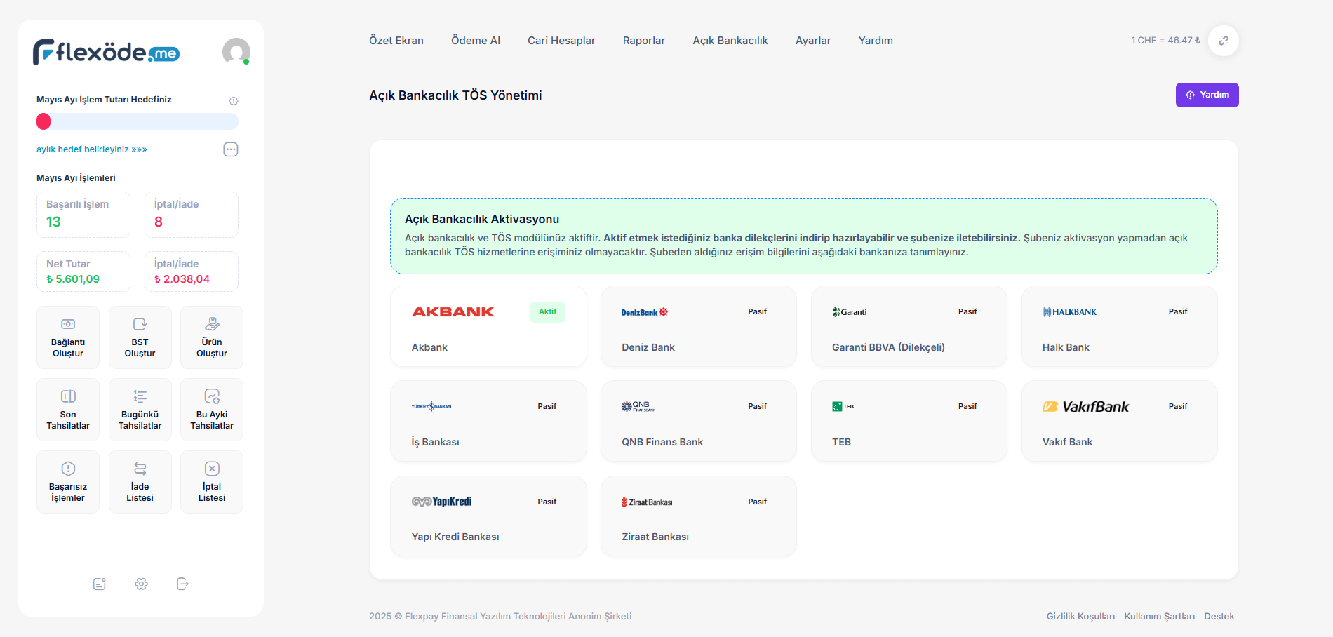Image resolution: width=1333 pixels, height=637 pixels.
Task: Click Pasif status on Garanti BBVA
Action: [x=968, y=311]
